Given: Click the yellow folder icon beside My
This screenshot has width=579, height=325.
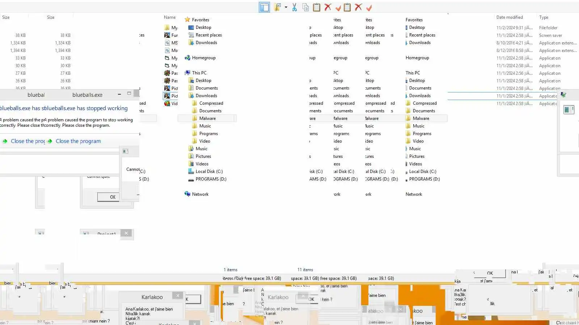Looking at the screenshot, I should click(167, 27).
